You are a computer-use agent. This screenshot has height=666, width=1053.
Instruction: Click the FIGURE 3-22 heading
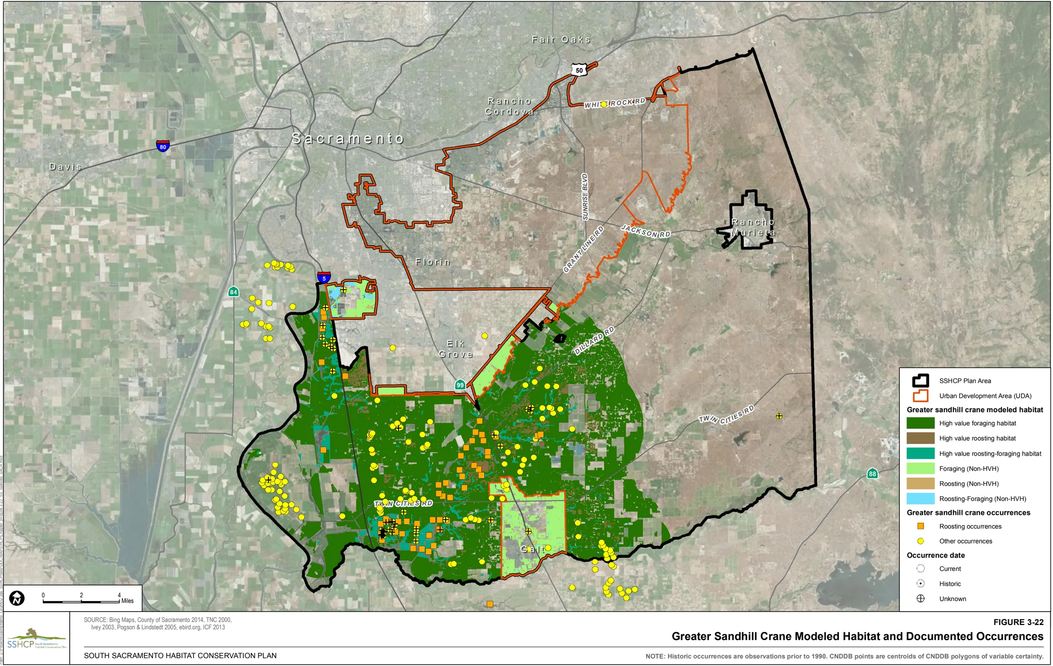click(1018, 622)
